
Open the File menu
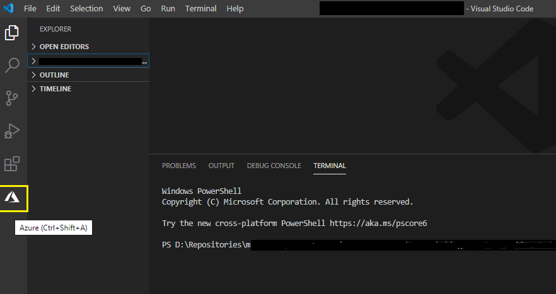click(30, 9)
